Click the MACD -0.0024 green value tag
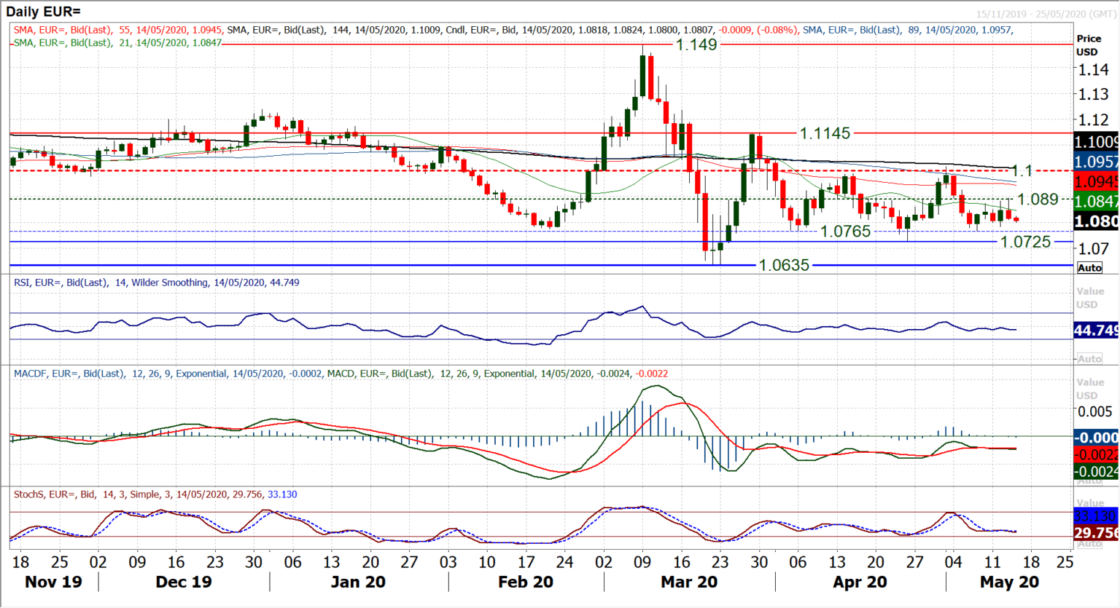This screenshot has width=1120, height=608. pos(1096,472)
